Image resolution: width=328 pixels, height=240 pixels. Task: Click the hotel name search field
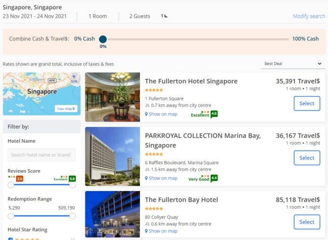[41, 155]
